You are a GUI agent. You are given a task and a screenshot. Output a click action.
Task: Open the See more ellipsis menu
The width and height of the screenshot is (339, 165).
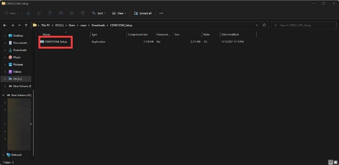[161, 13]
